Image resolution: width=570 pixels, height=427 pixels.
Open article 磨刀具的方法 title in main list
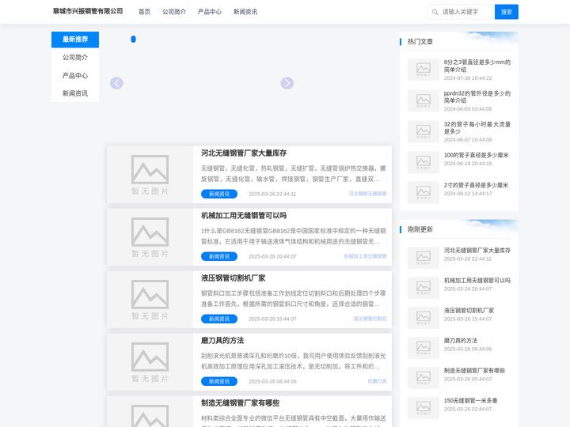click(x=222, y=340)
